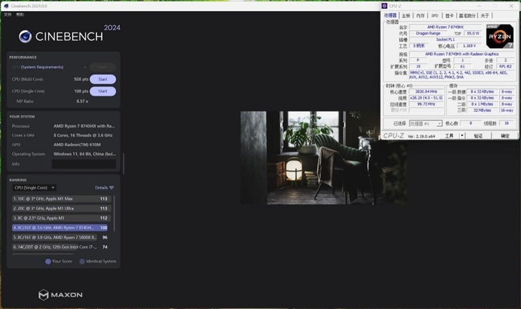Image resolution: width=521 pixels, height=309 pixels.
Task: Switch to the 主板 tab in CPU-Z
Action: tap(406, 16)
